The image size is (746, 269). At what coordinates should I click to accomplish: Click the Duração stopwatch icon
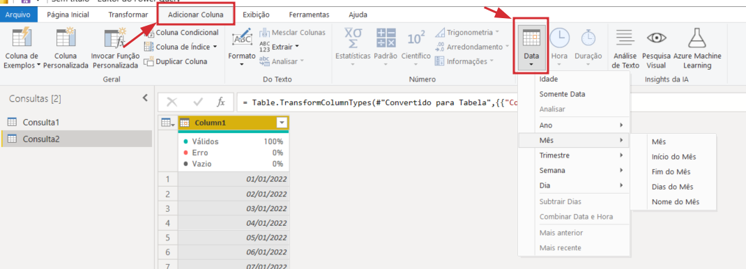(x=588, y=38)
